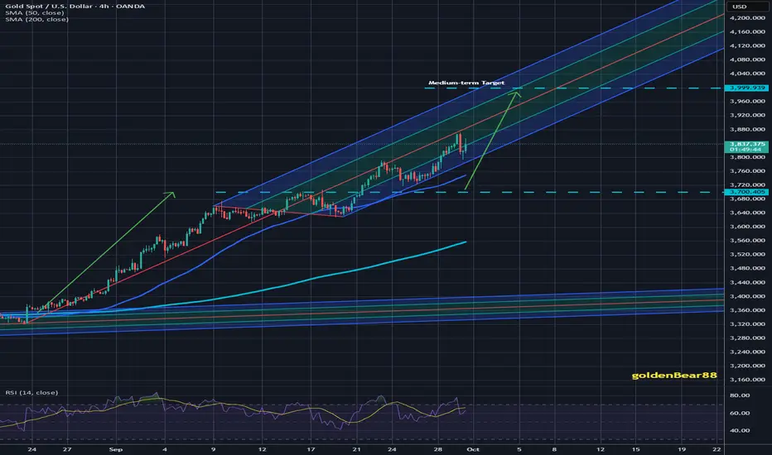Click the 27 date on the time axis
Screen dimensions: 772x455
coord(67,449)
